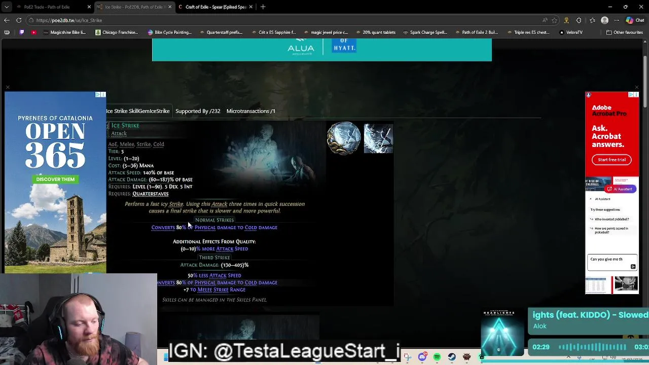Open the Melee Strike Range link
Screen dimensions: 649x365
(x=221, y=290)
